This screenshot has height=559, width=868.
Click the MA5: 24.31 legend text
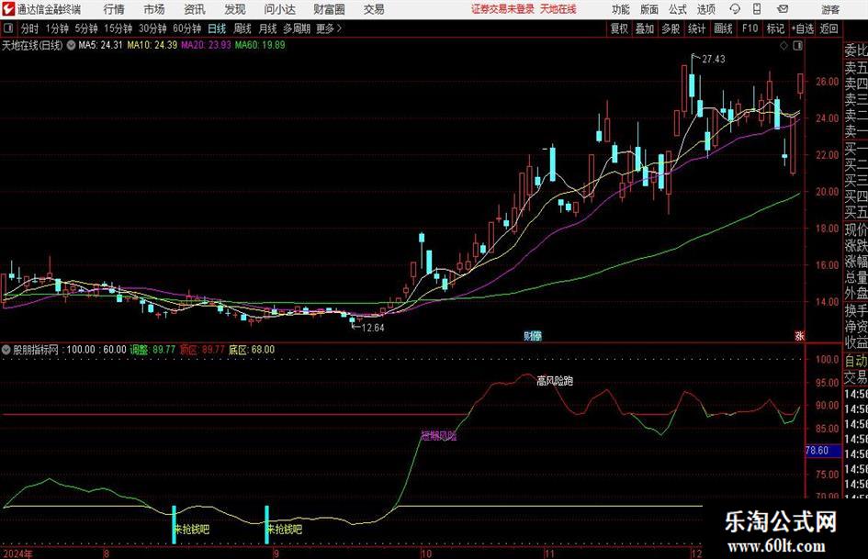point(100,45)
